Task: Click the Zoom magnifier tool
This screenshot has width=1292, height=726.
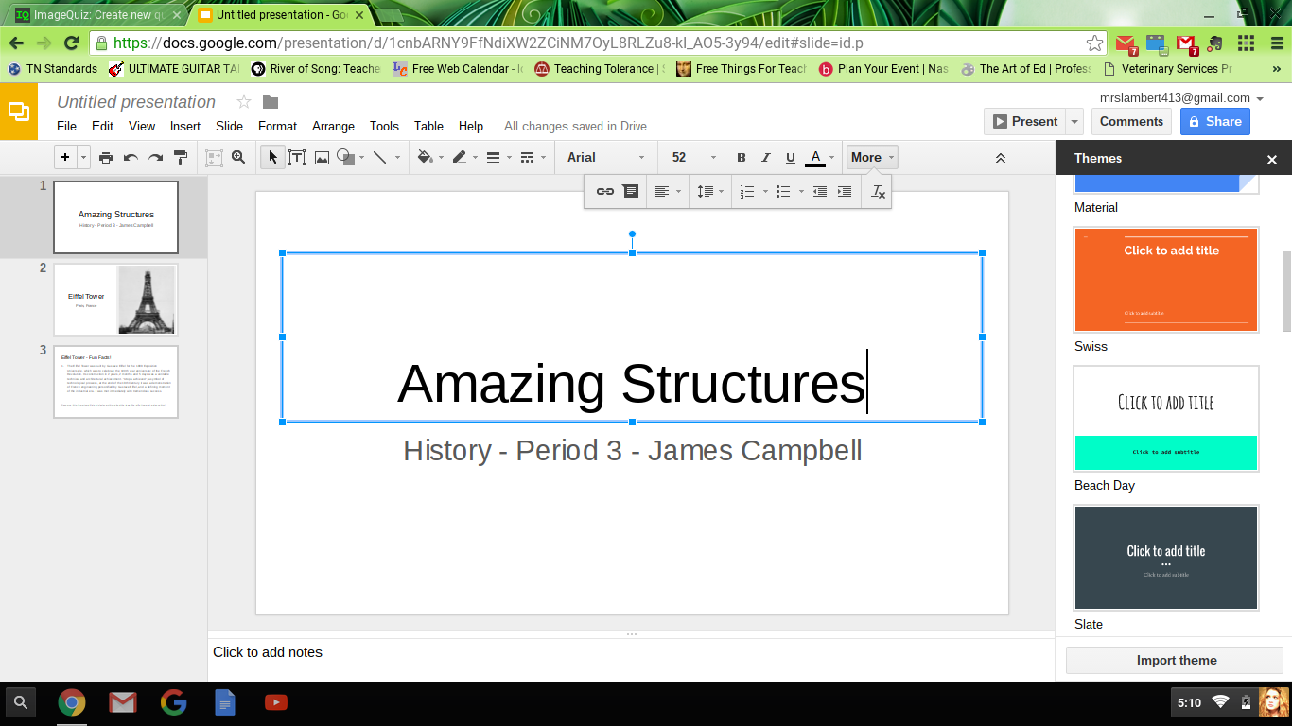Action: point(239,158)
